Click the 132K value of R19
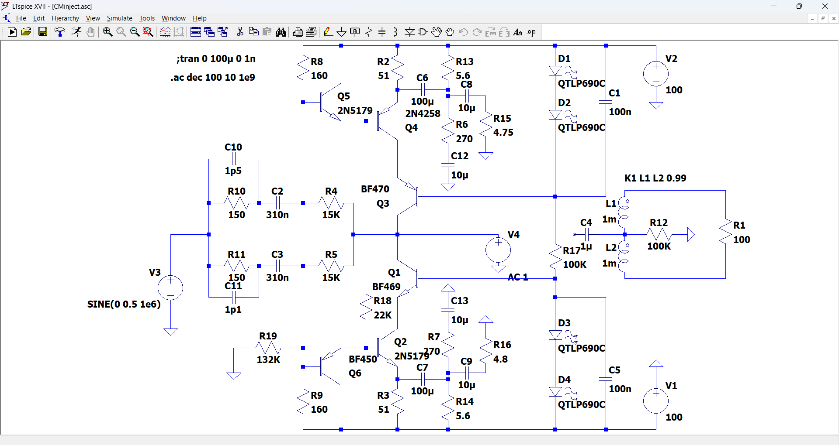This screenshot has height=445, width=839. 268,359
